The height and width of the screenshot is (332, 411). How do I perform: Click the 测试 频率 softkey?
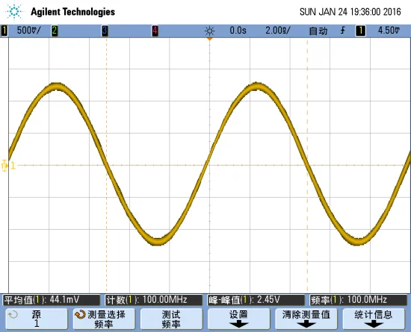tap(171, 319)
